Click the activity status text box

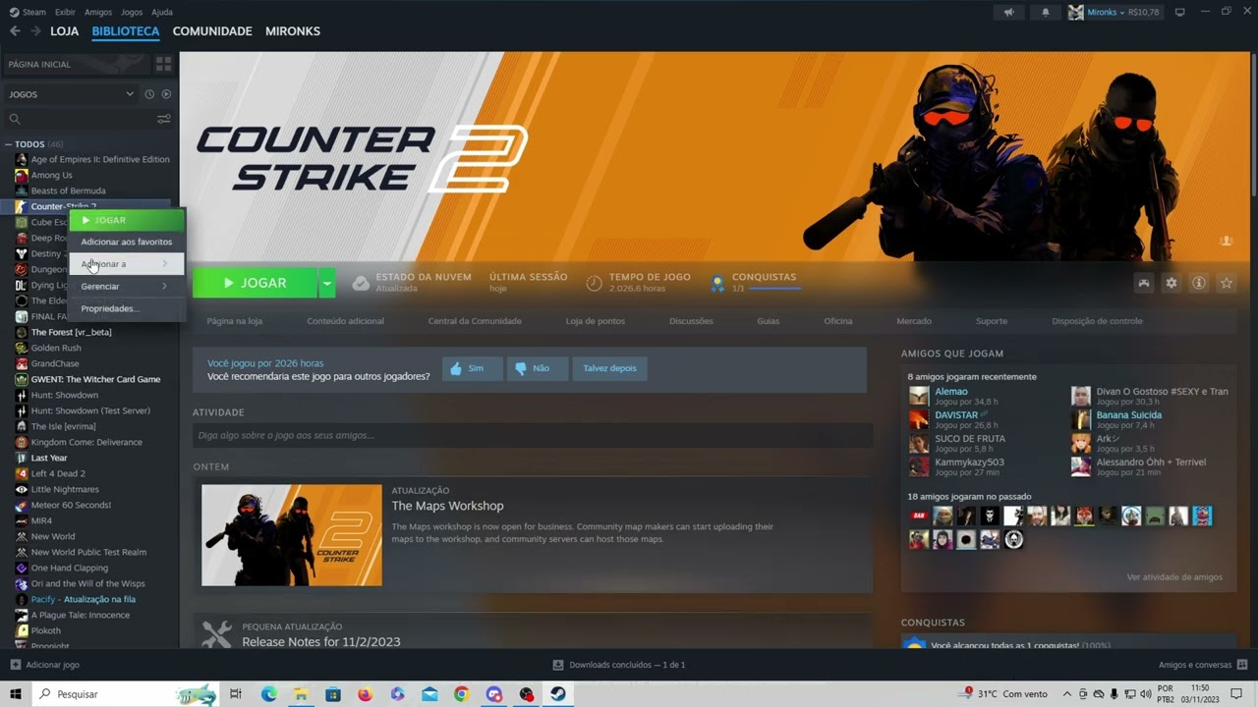click(533, 435)
